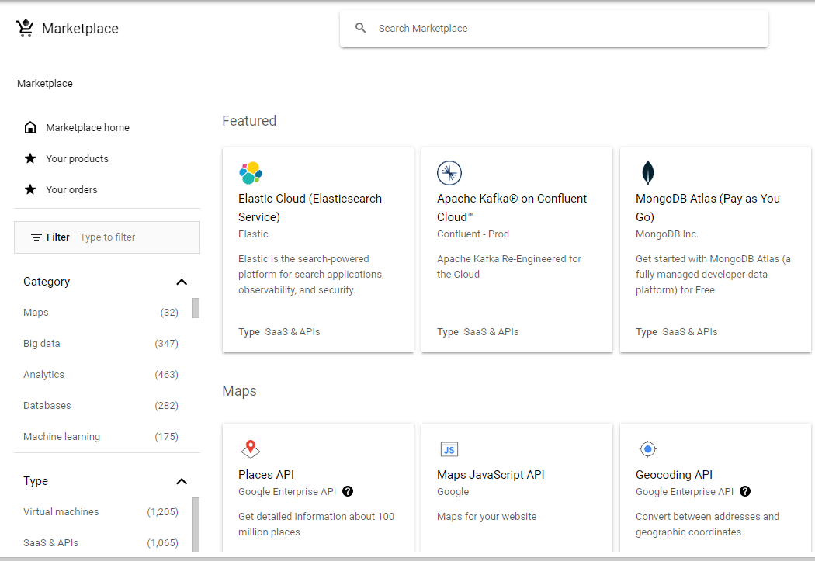Click the Search Marketplace input field
Image resolution: width=815 pixels, height=561 pixels.
[554, 29]
